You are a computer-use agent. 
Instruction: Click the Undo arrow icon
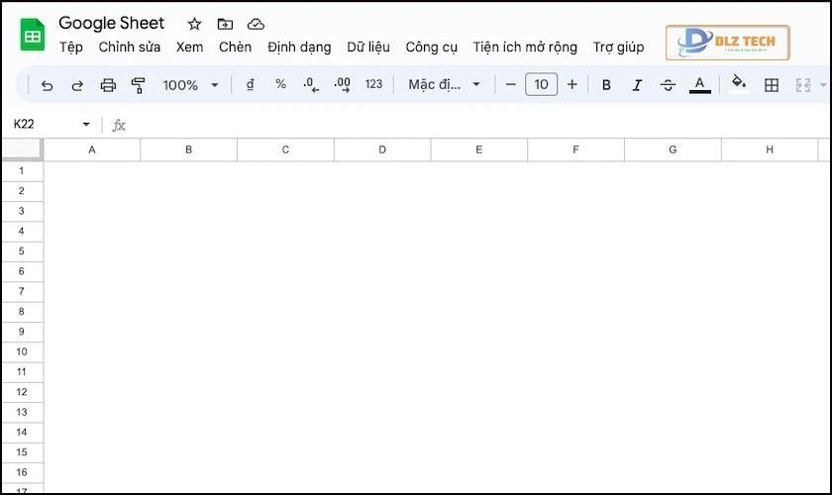pyautogui.click(x=47, y=85)
